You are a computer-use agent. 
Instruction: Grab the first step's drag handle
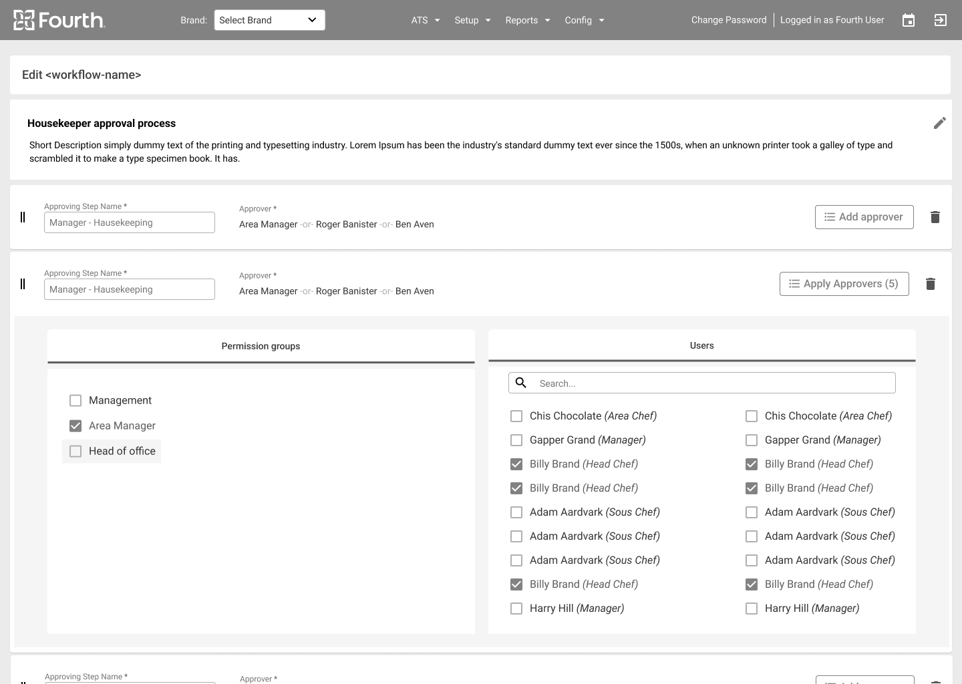(x=23, y=217)
